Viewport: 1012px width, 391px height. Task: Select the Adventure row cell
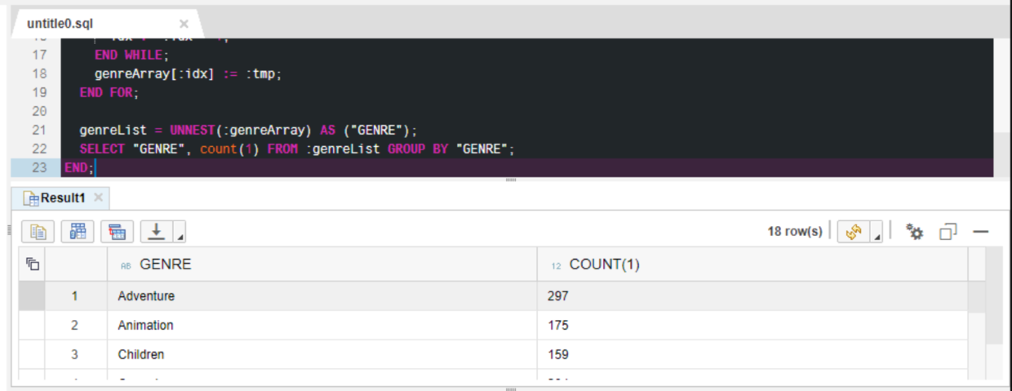[322, 296]
